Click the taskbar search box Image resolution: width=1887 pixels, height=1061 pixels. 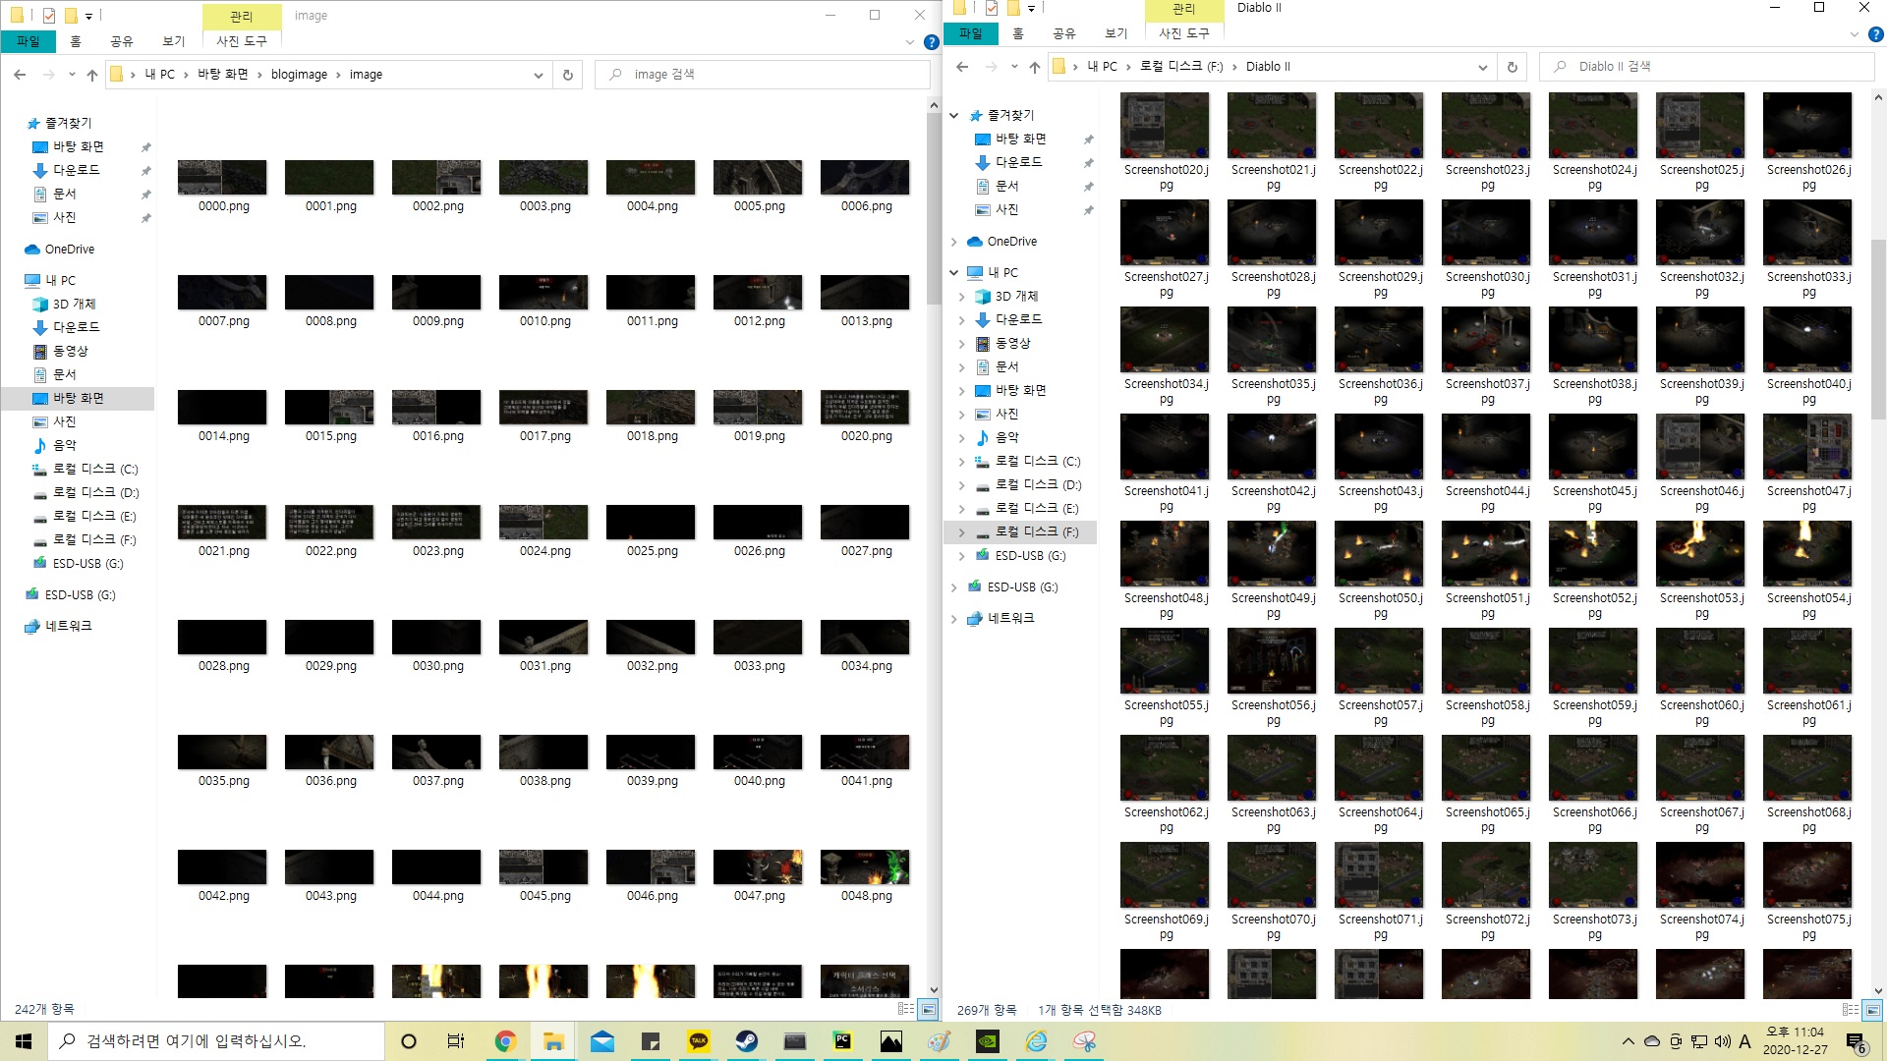point(216,1041)
